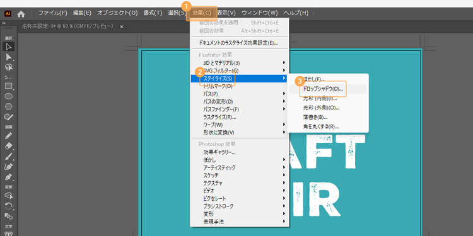Select the Pen tool

(9, 177)
